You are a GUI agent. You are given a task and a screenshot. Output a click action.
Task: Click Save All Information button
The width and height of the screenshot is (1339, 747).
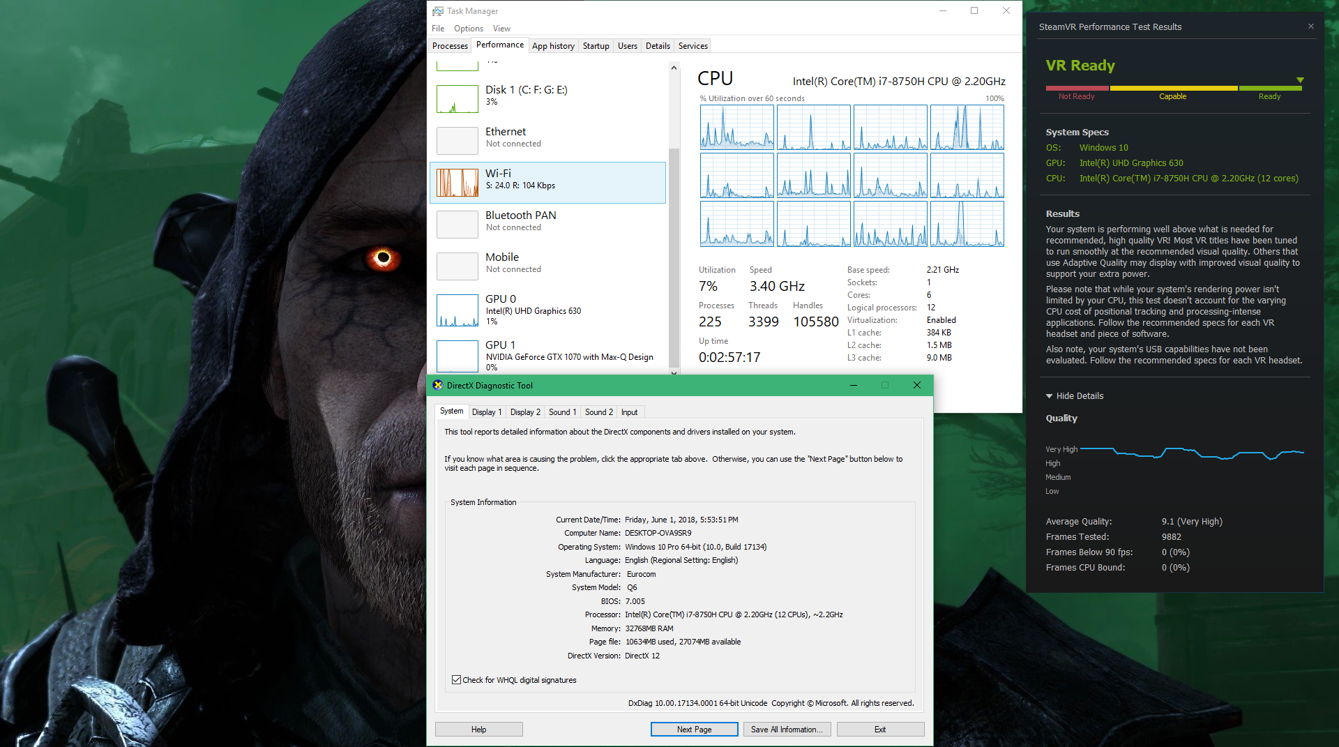[787, 730]
